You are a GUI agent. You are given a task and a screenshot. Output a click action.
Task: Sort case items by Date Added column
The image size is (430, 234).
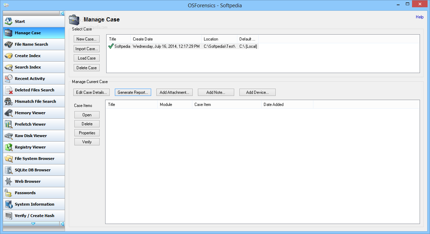point(287,104)
